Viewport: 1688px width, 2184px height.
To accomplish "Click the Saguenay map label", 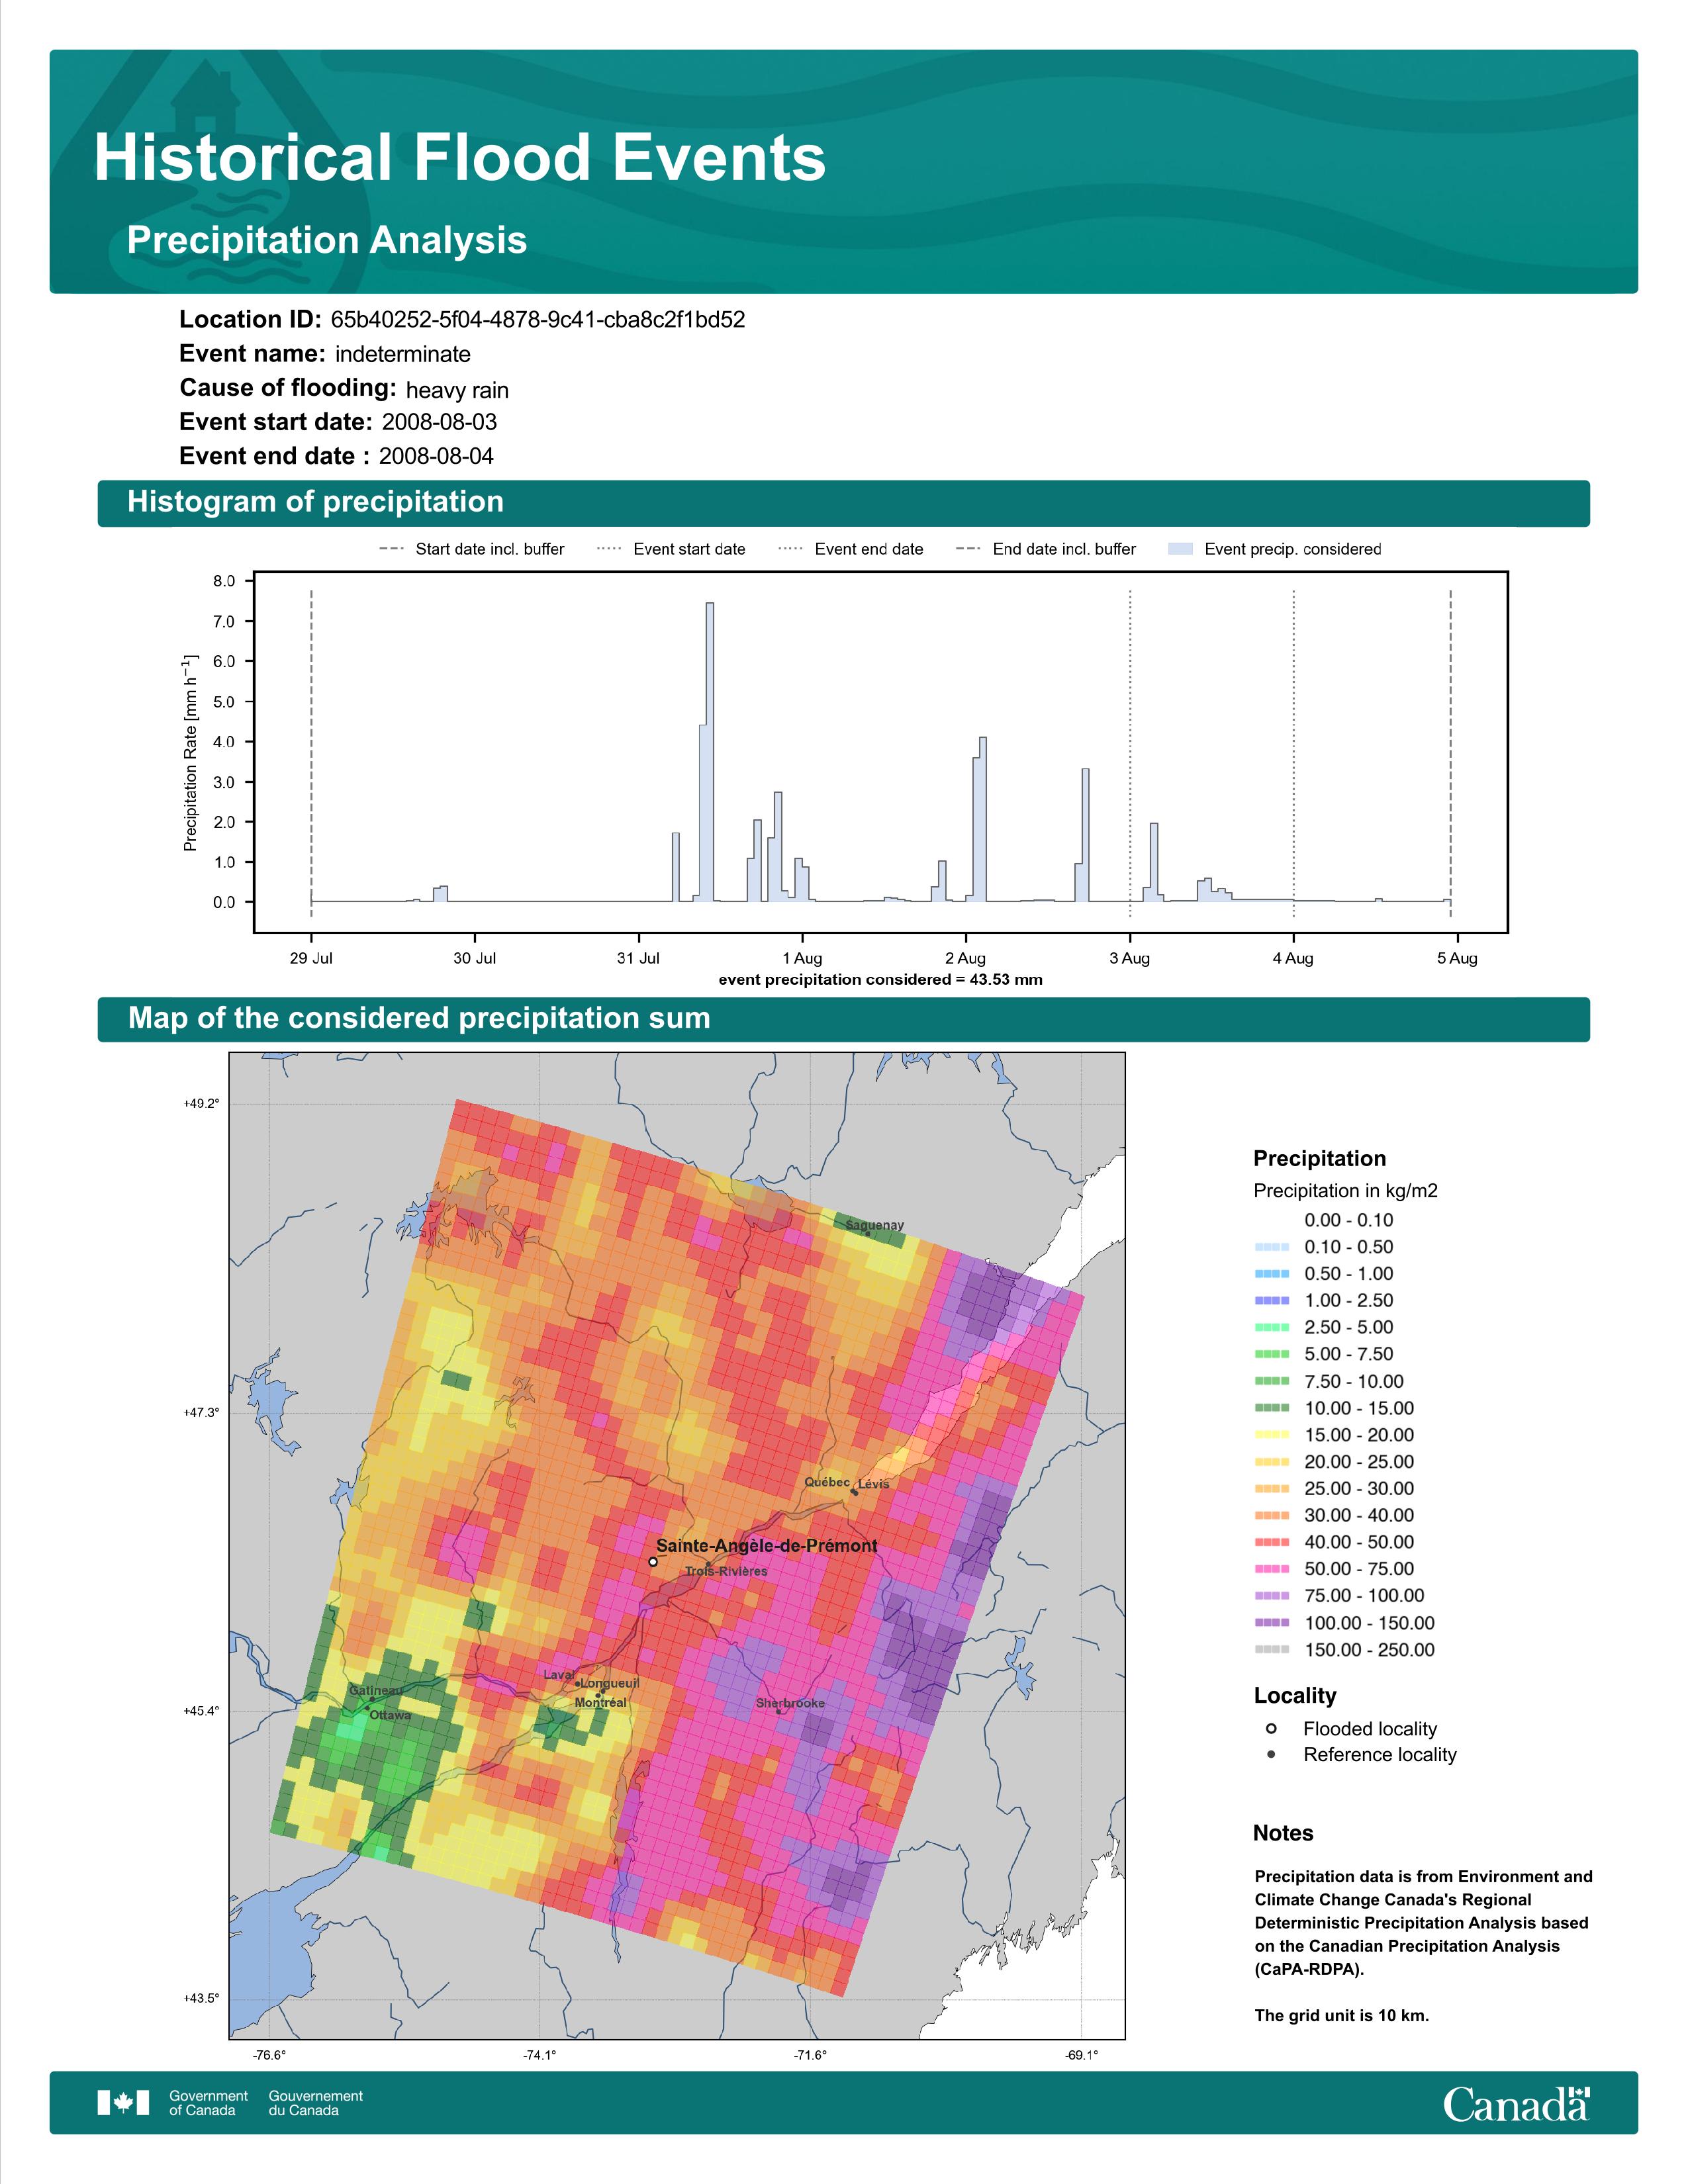I will pos(875,1225).
